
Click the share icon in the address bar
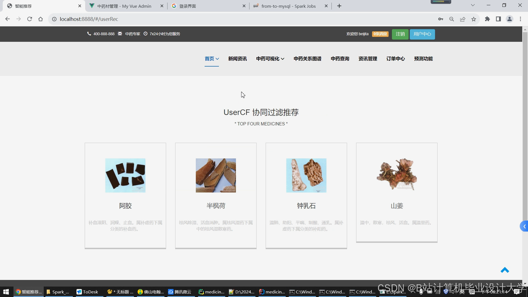[x=463, y=19]
